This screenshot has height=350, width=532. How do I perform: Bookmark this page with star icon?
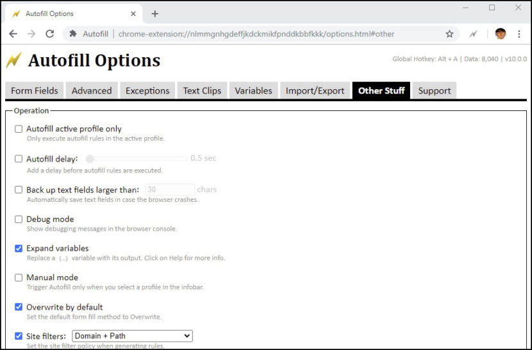click(x=449, y=33)
